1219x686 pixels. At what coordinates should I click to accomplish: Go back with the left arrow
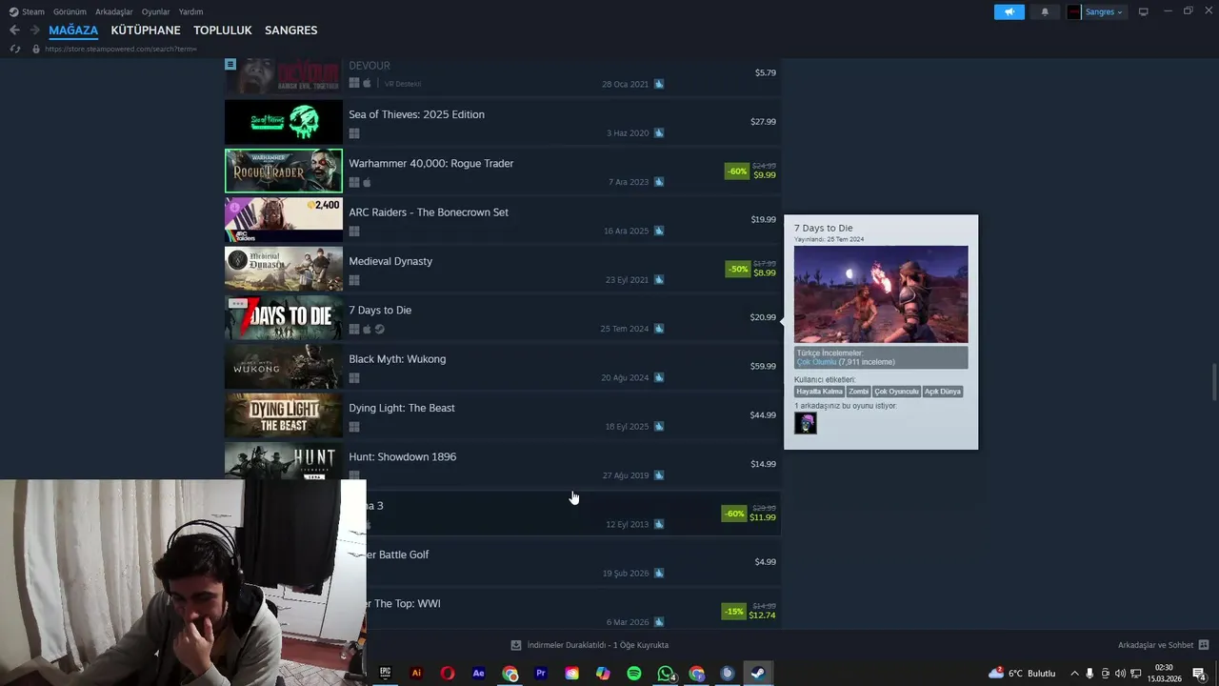[x=14, y=30]
